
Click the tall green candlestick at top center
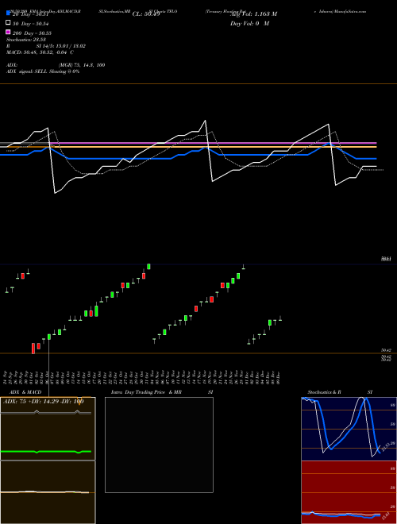tap(148, 266)
